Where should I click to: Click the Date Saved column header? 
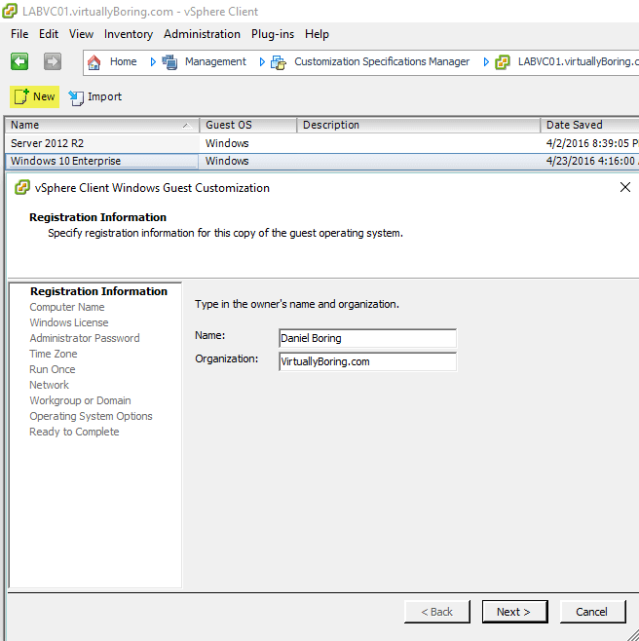pos(589,125)
